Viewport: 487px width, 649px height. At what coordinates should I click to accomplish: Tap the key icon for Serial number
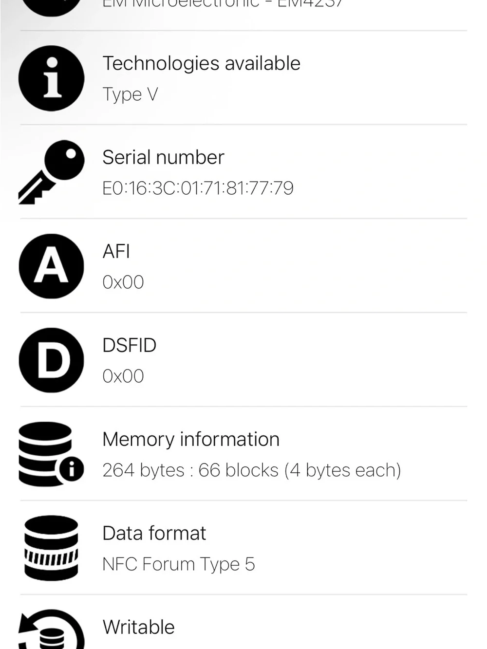(51, 172)
